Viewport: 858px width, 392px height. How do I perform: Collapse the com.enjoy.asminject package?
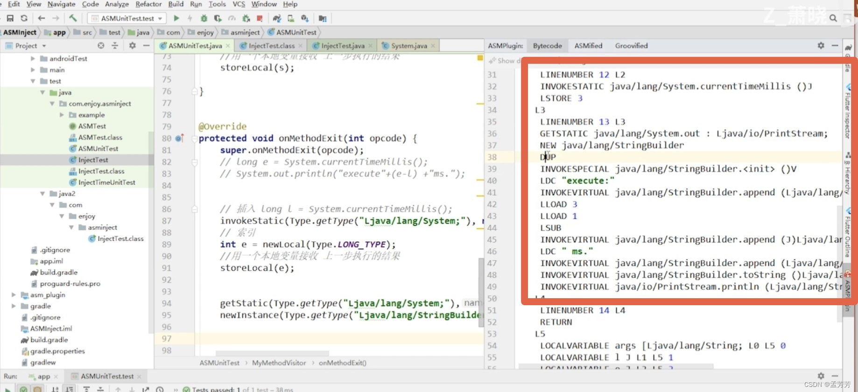pyautogui.click(x=52, y=104)
